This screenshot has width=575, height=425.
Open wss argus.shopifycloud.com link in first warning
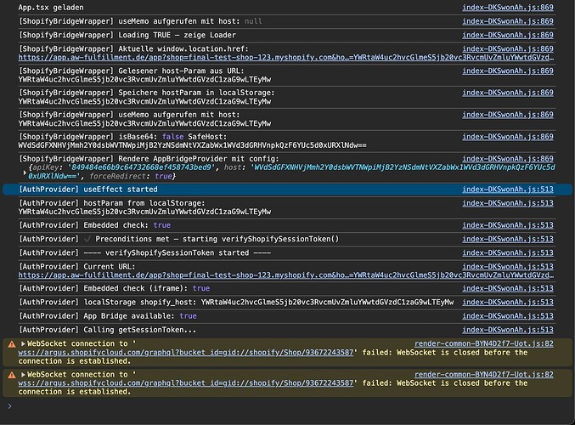point(185,353)
